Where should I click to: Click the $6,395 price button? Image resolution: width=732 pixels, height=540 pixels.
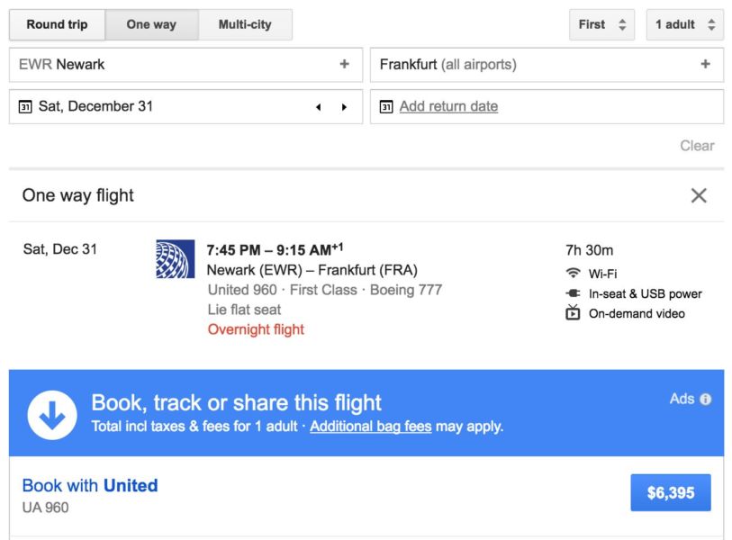click(671, 493)
